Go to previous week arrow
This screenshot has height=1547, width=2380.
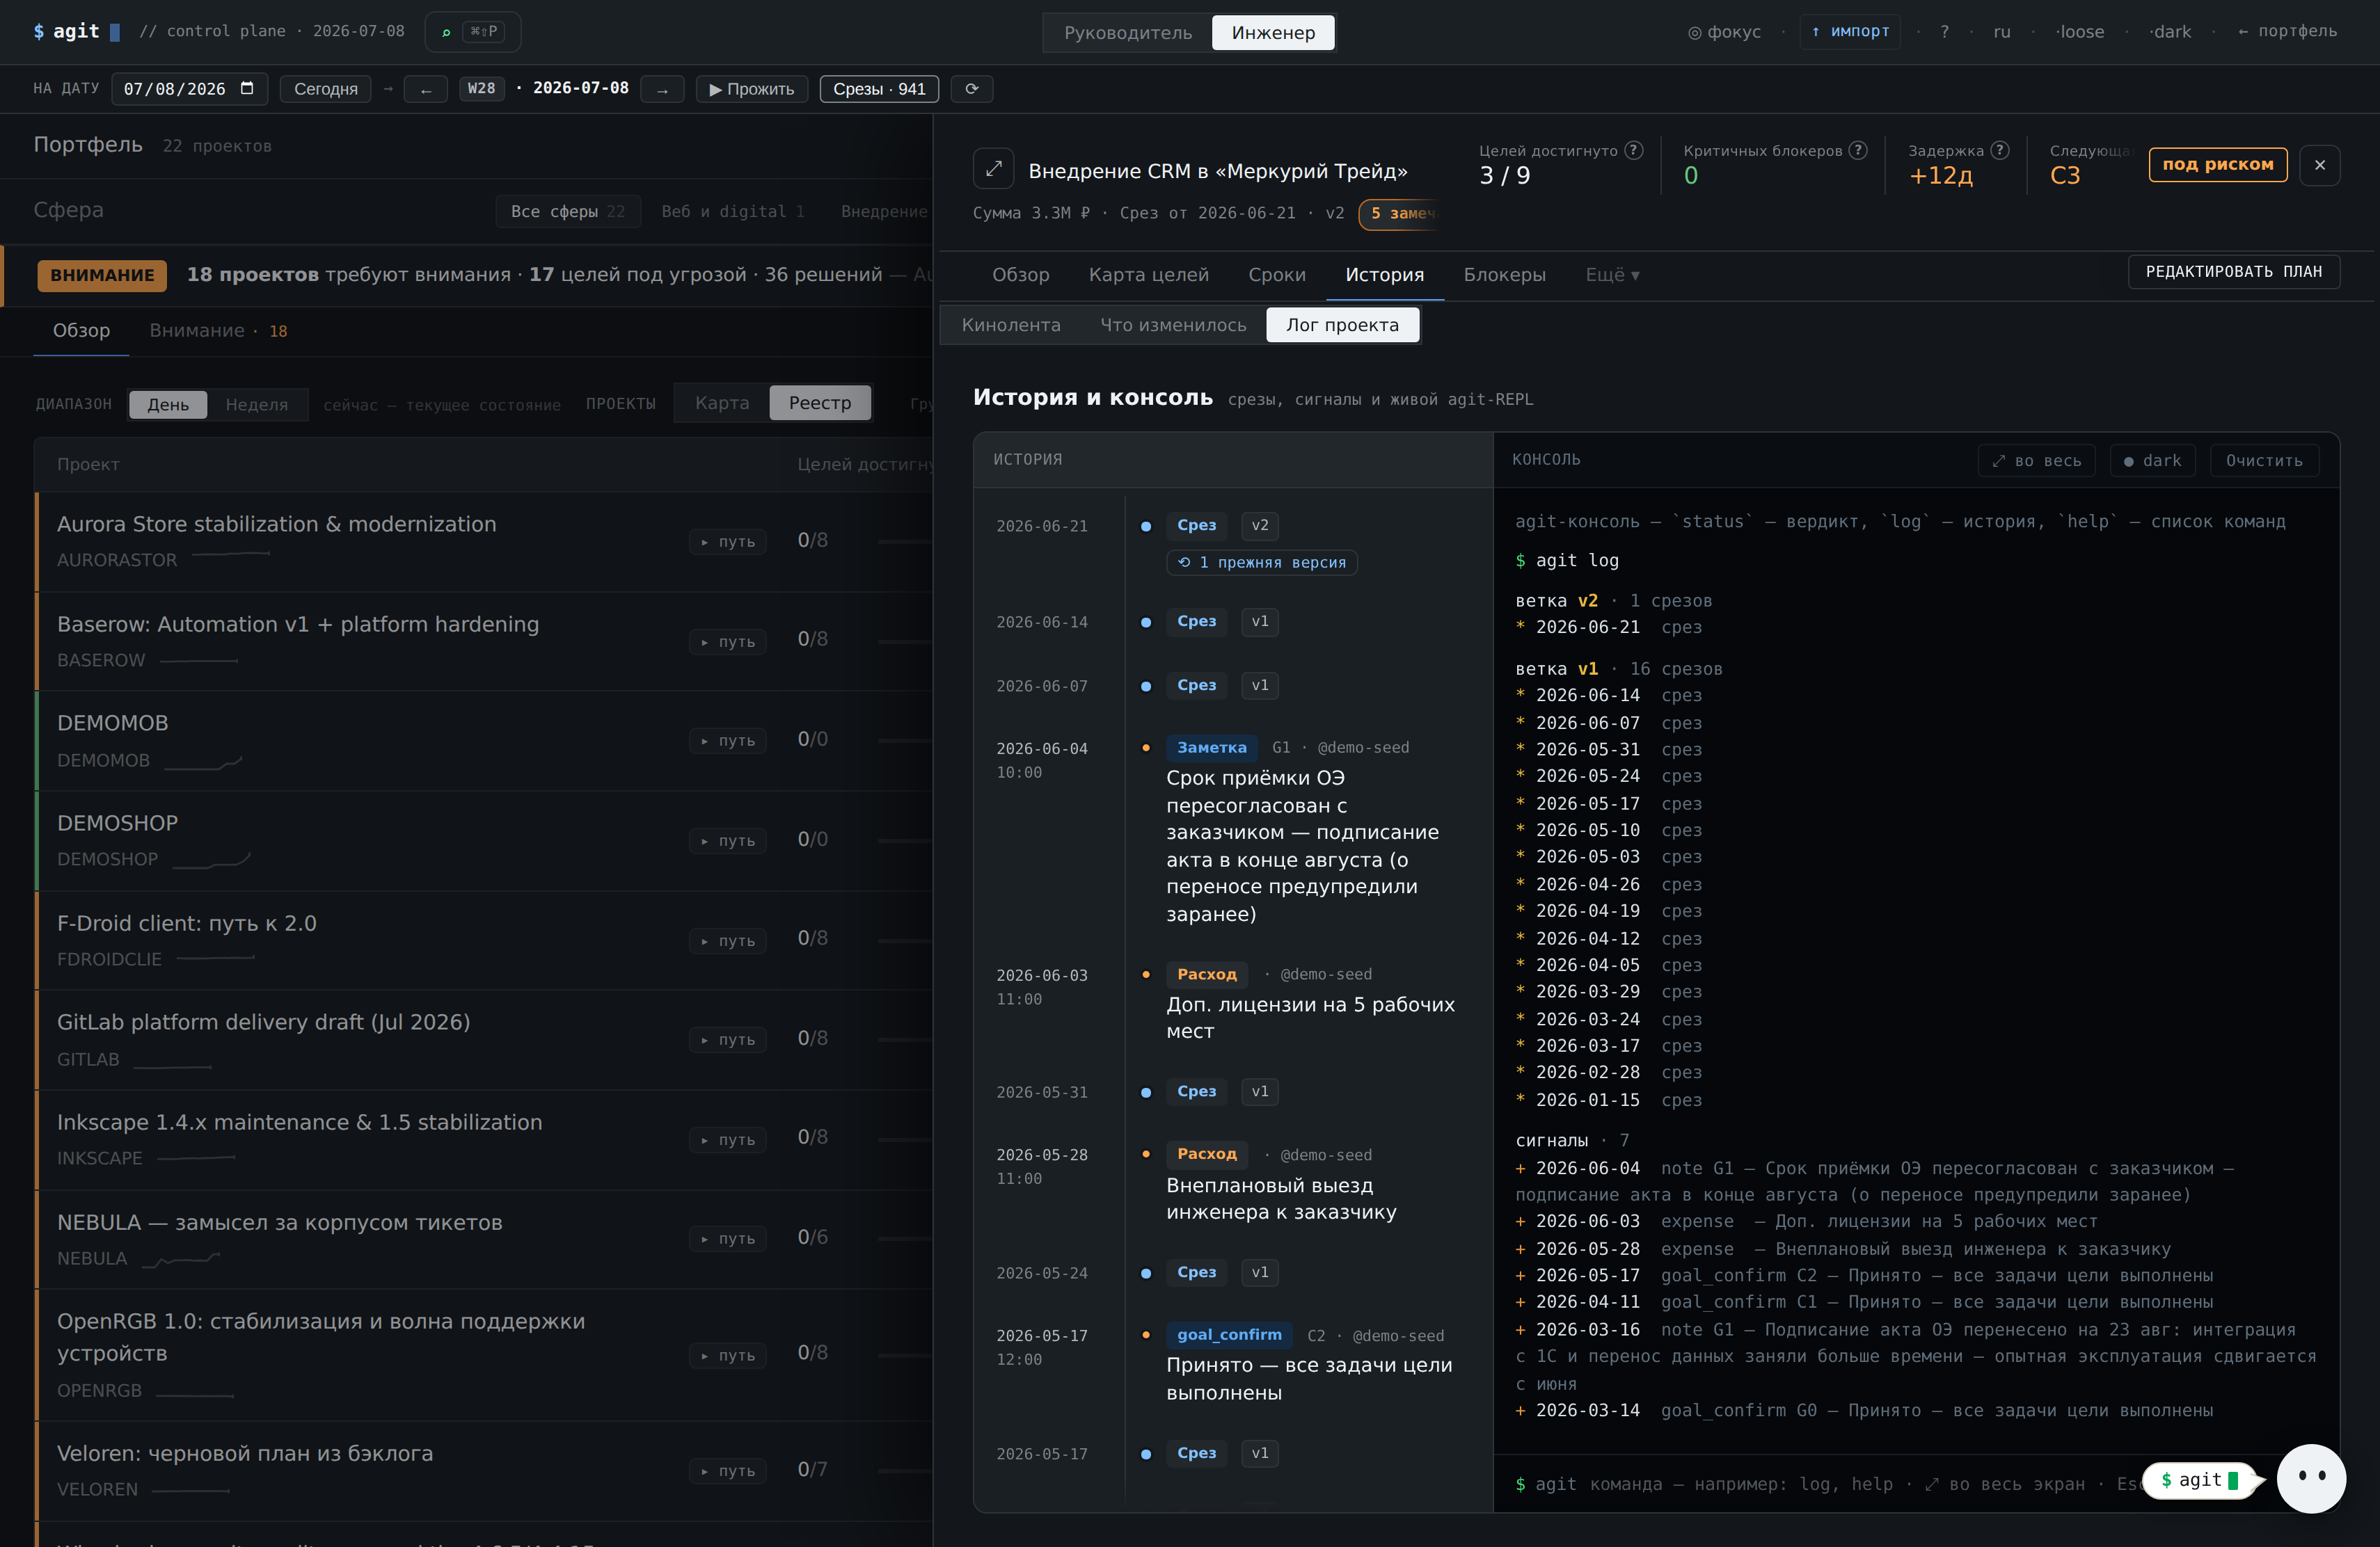pyautogui.click(x=426, y=89)
